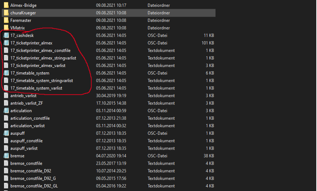Select the bremse_constfile_D92_GL file
317x191 pixels.
(x=34, y=186)
